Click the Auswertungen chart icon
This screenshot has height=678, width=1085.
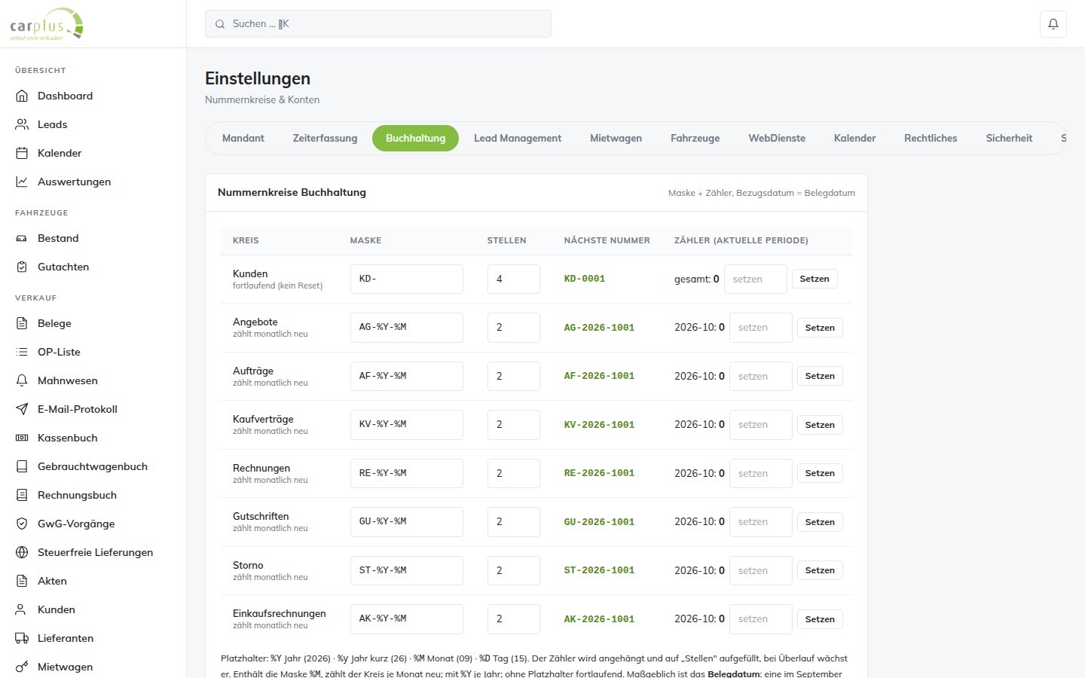(22, 182)
